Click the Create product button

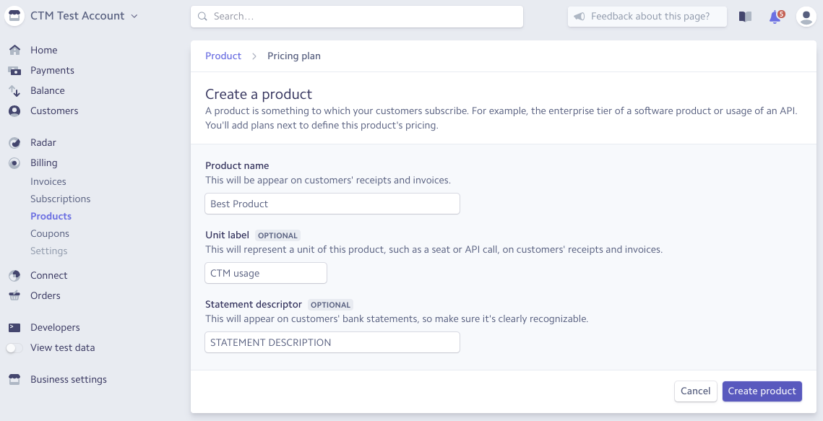762,391
